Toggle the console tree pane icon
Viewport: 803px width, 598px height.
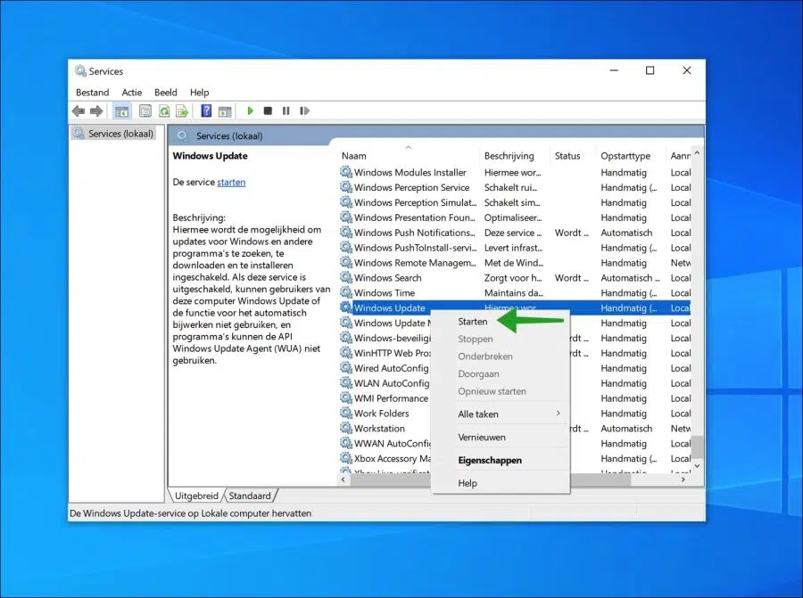(x=122, y=111)
